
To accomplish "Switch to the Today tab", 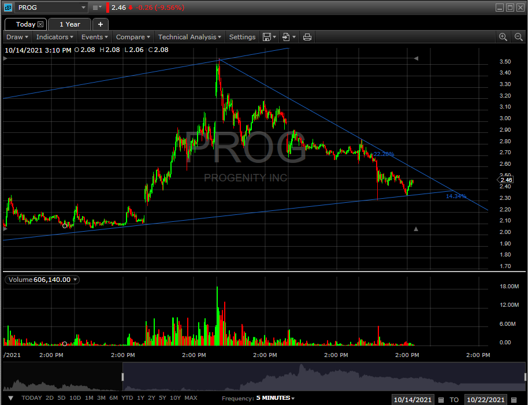I will tap(25, 24).
